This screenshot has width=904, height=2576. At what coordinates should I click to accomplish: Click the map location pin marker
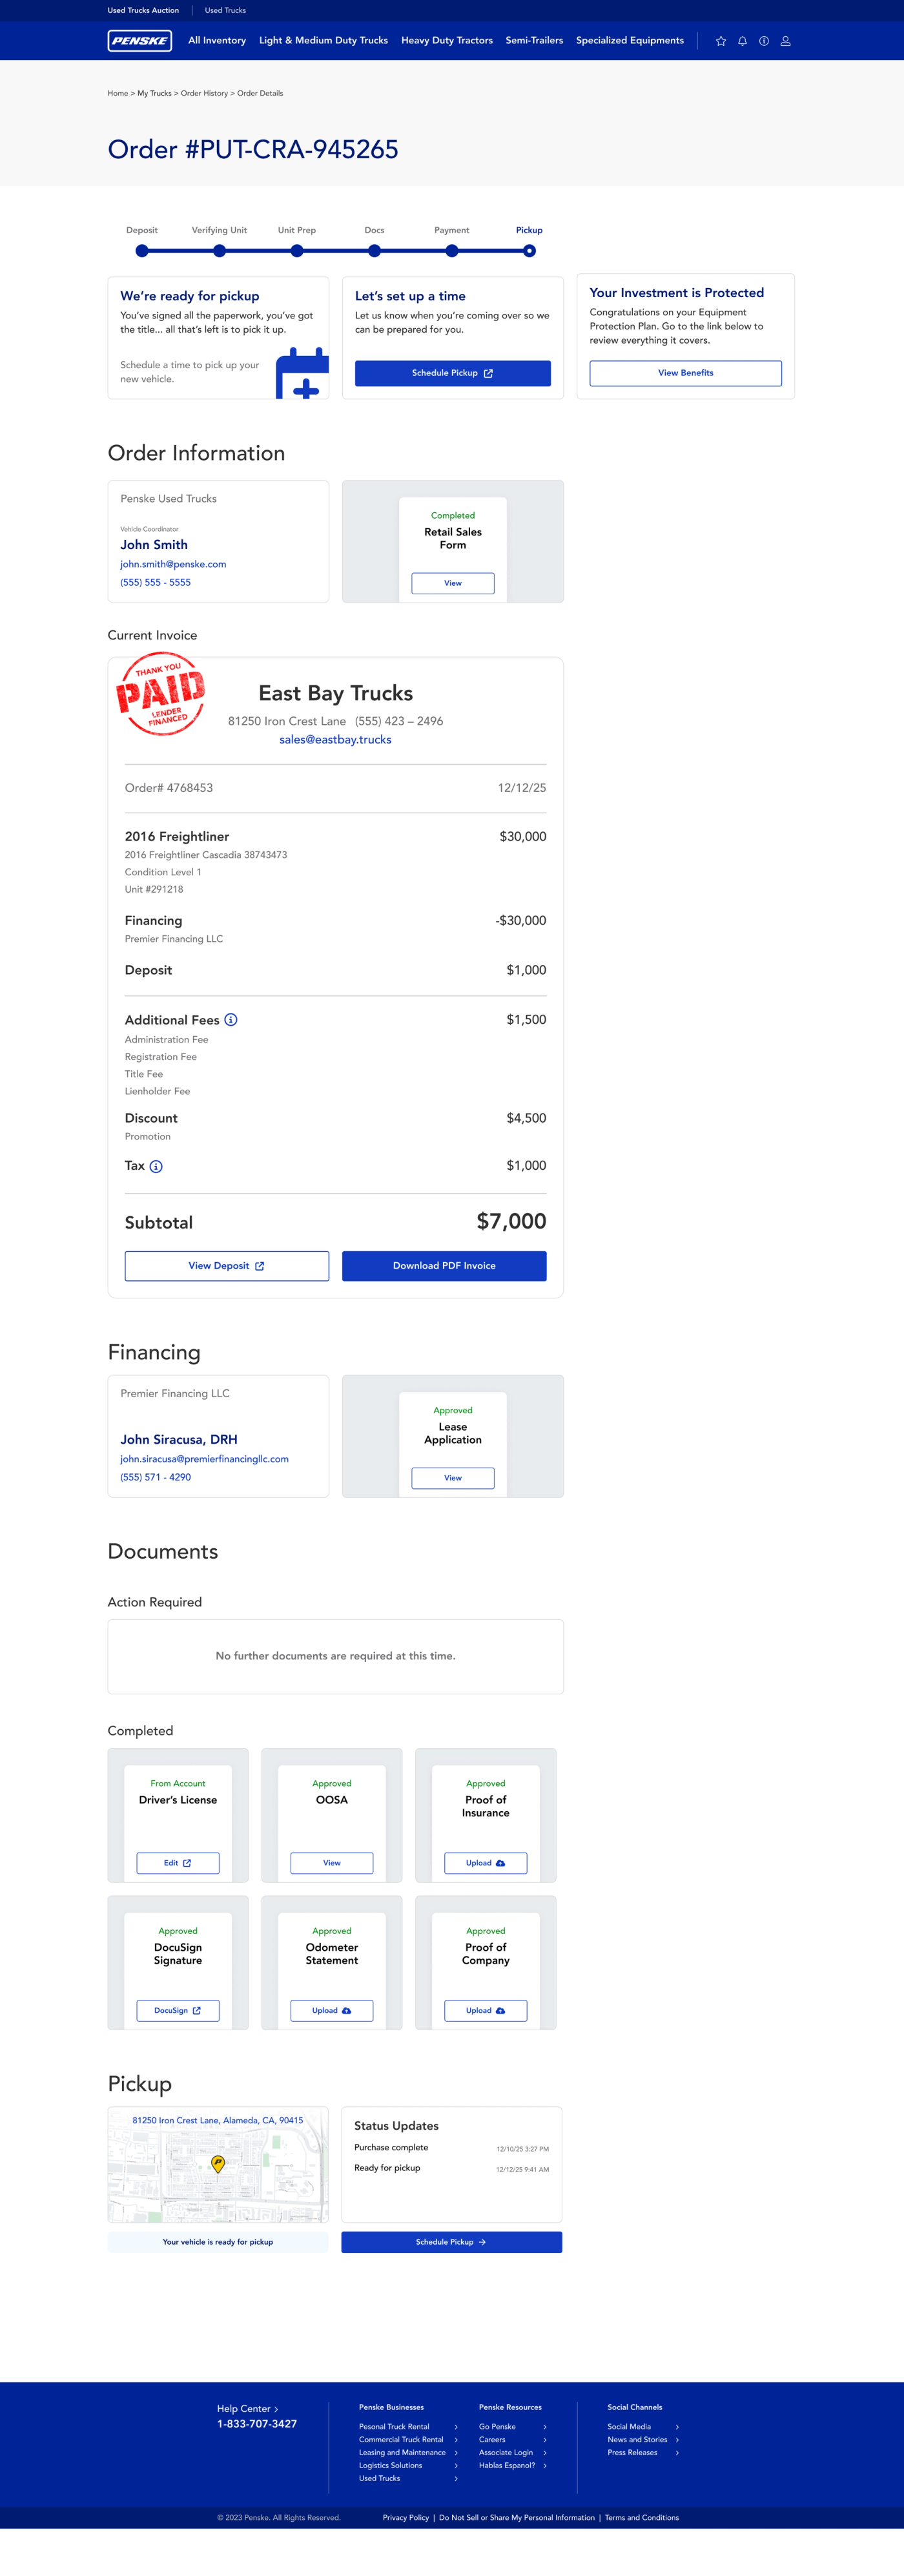[218, 2163]
